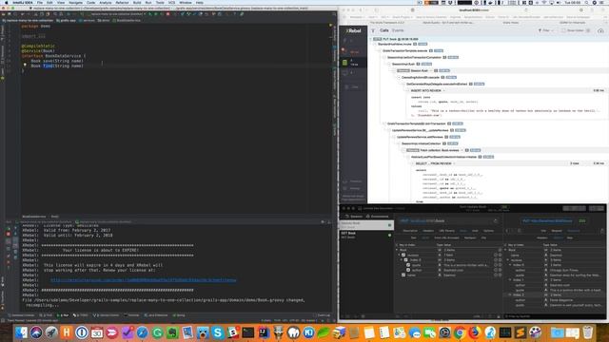Click the 'services' breadcrumb in the navigation bar

87,21
